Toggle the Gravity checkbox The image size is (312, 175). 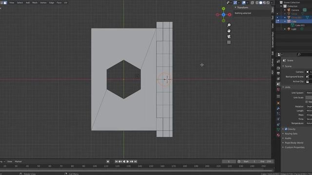point(286,129)
